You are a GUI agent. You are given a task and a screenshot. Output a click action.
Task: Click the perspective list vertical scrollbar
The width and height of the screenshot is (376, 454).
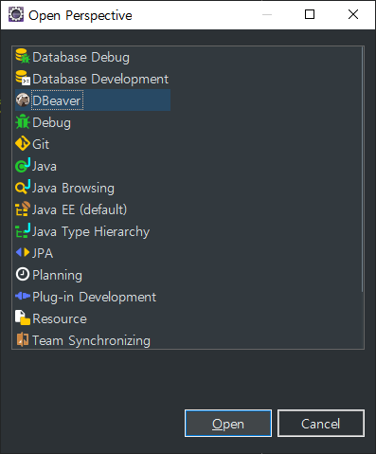point(363,169)
